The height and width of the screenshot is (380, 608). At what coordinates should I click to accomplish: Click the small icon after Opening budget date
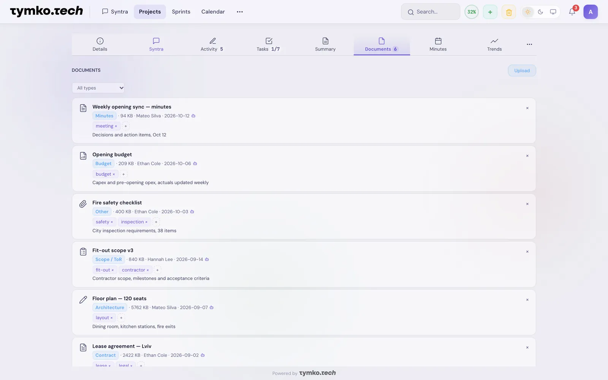(195, 164)
